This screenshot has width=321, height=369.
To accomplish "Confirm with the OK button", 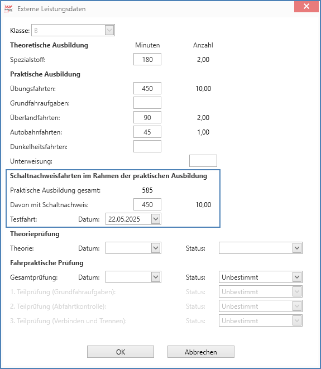I will 121,352.
